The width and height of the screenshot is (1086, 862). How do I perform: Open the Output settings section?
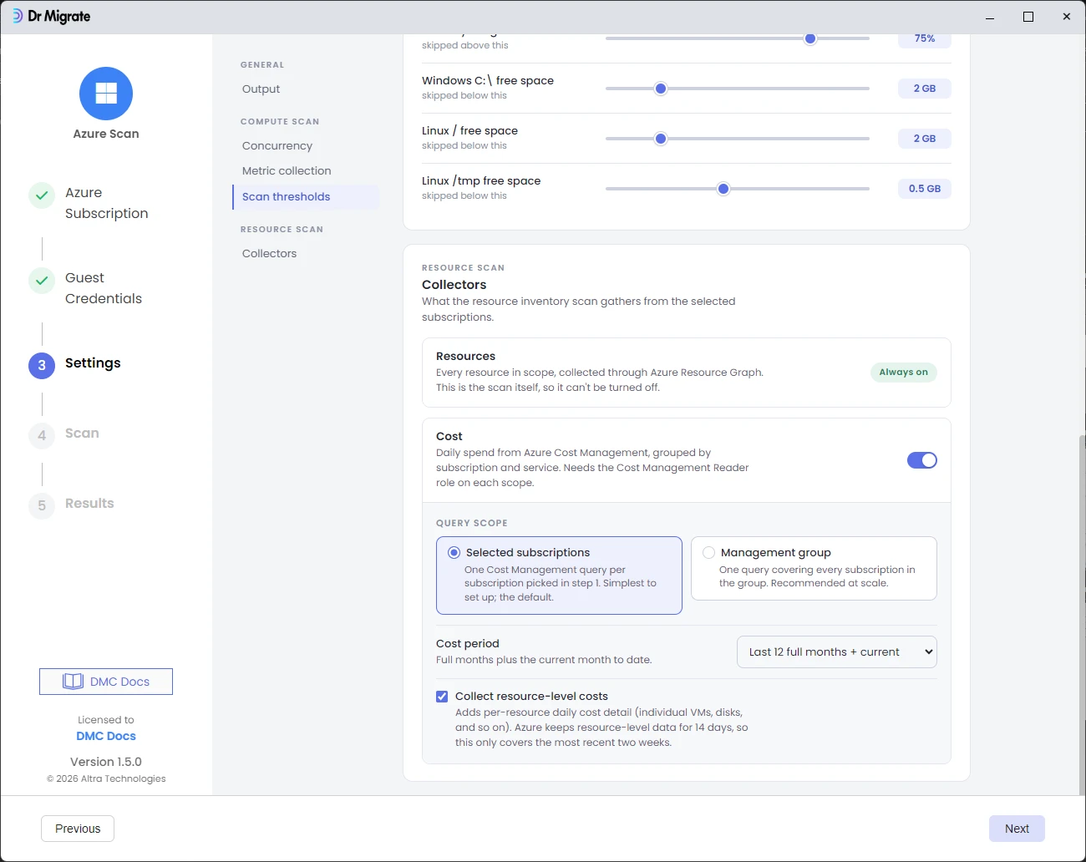tap(261, 89)
